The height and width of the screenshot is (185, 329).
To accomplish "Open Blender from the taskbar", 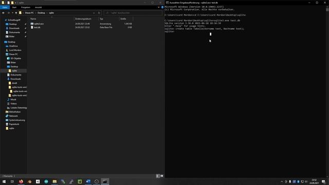I will (x=29, y=181).
